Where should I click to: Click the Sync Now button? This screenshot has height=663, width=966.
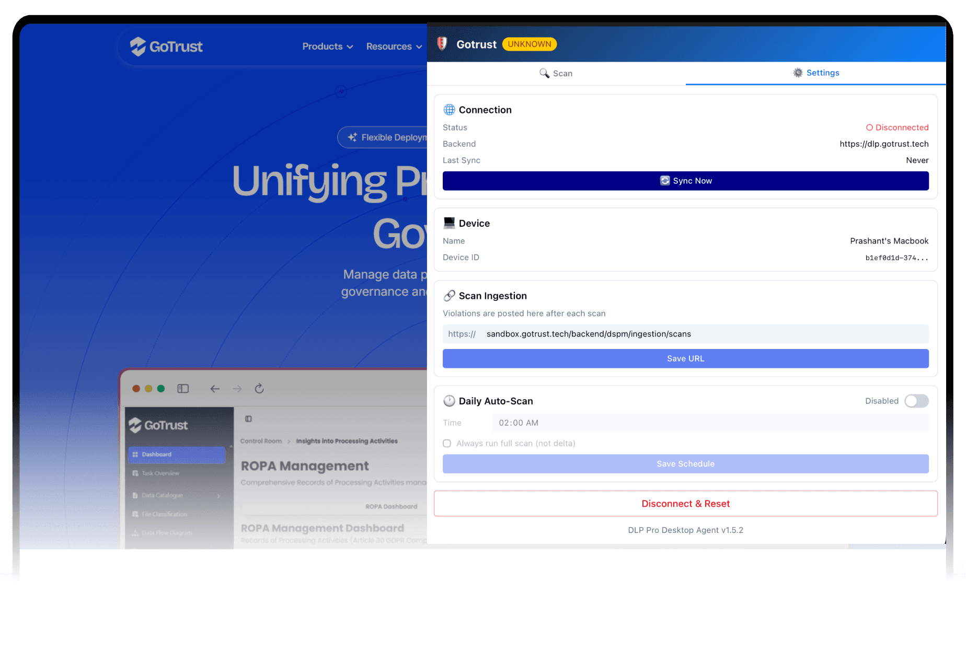pyautogui.click(x=685, y=181)
